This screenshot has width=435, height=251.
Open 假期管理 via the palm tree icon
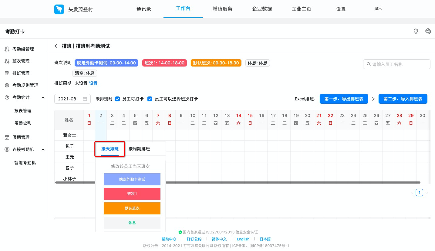(7, 137)
